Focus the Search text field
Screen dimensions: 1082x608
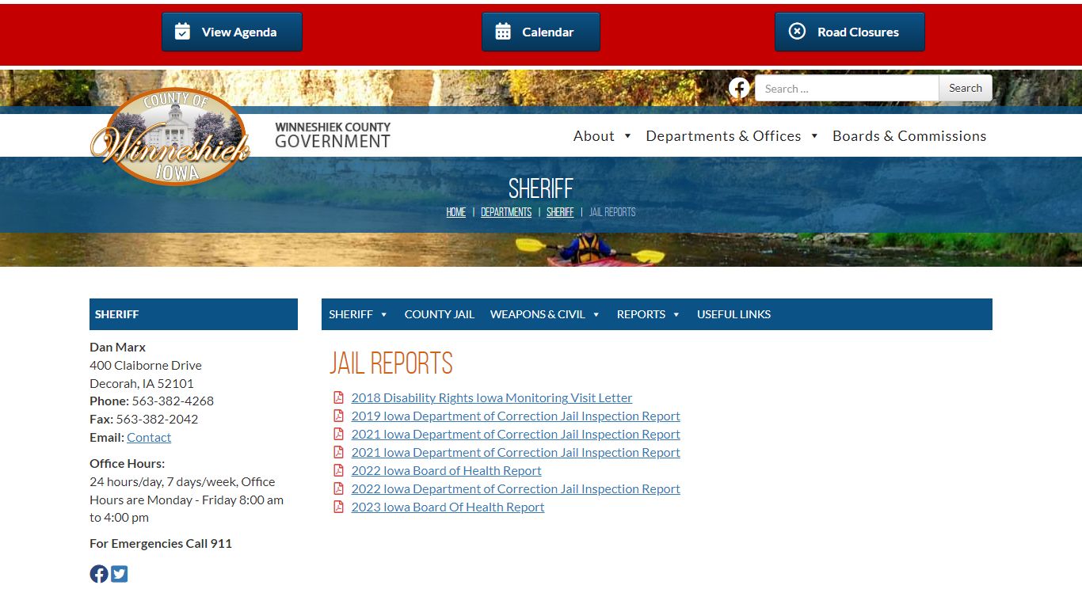(x=846, y=89)
